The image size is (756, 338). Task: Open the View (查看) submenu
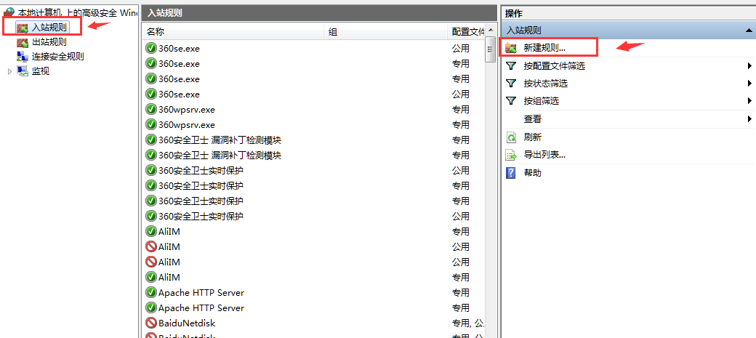[x=749, y=119]
